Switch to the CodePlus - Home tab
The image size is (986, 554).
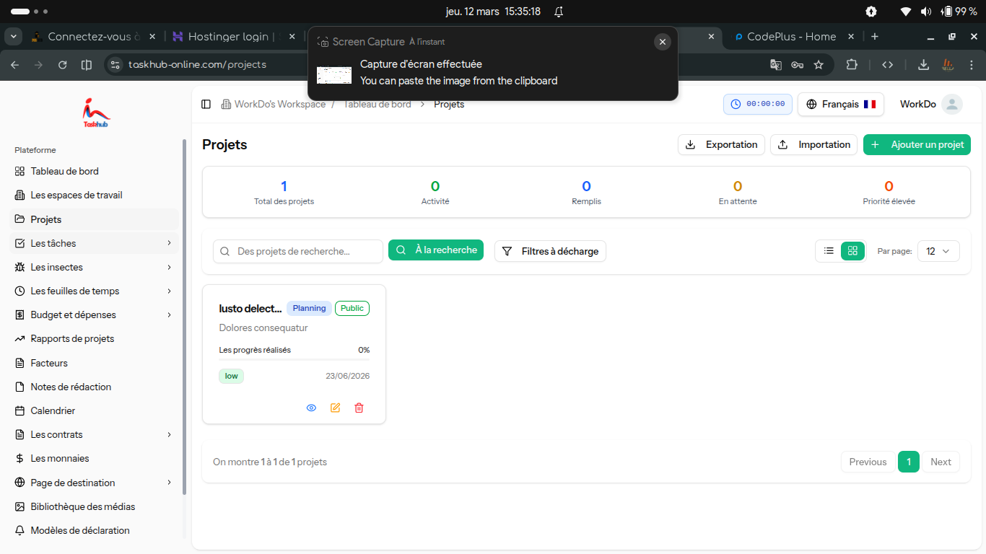coord(790,37)
